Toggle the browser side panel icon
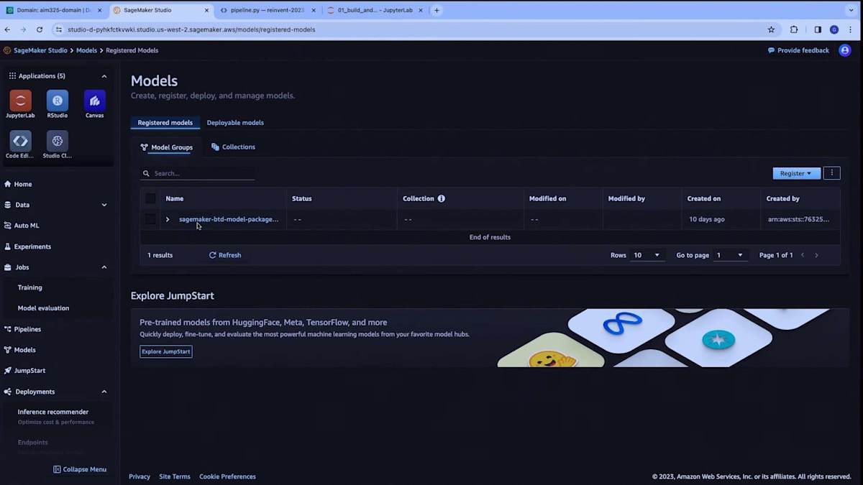 point(818,29)
